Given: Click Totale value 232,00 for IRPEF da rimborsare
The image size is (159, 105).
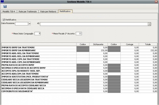Looking at the screenshot, I should 148,50.
